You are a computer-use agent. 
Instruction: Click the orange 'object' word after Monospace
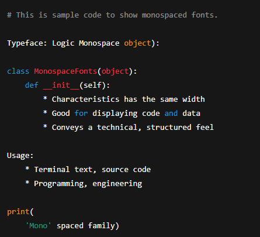pos(137,43)
